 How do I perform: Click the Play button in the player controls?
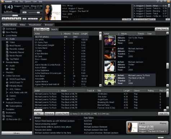[8, 19]
